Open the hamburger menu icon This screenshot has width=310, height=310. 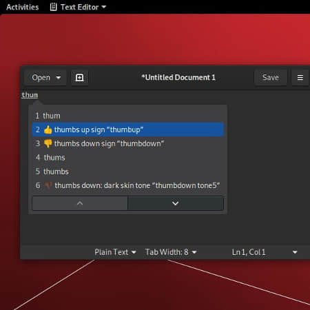(300, 78)
